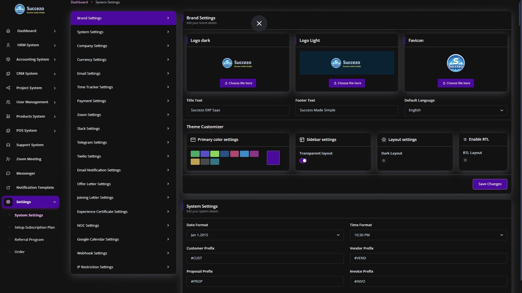This screenshot has width=522, height=293.
Task: Click the Customer Prefix input field
Action: [x=265, y=258]
